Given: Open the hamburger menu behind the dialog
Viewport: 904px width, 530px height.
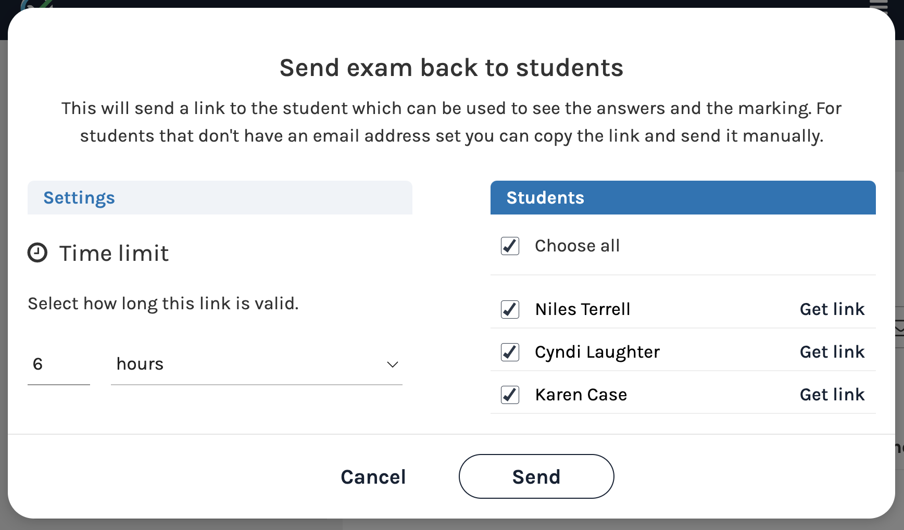Looking at the screenshot, I should (878, 4).
